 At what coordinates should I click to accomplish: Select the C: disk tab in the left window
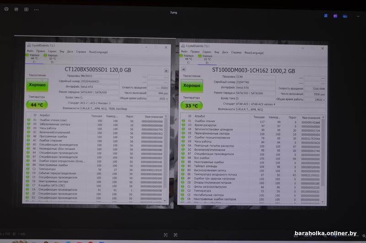point(34,58)
